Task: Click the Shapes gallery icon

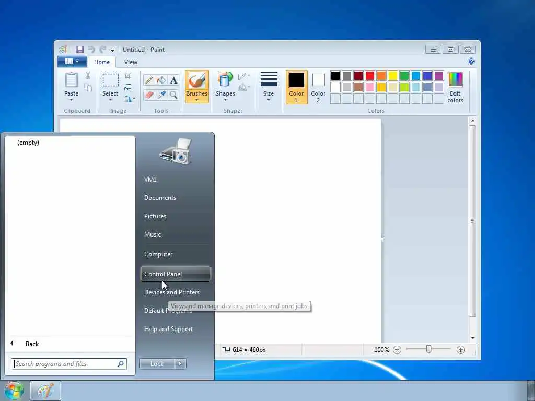Action: [225, 80]
